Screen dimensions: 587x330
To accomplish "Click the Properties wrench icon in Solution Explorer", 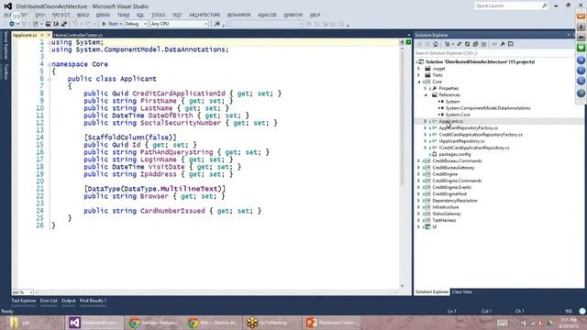I will 503,44.
